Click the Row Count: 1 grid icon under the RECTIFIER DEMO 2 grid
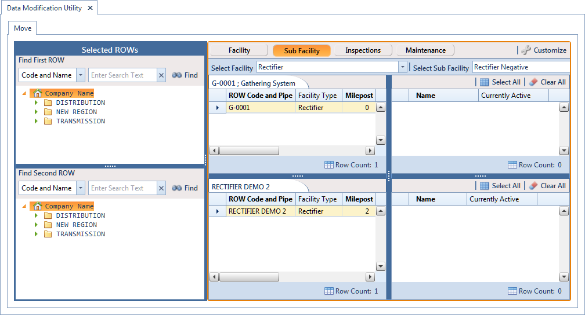The height and width of the screenshot is (315, 585). click(x=328, y=291)
